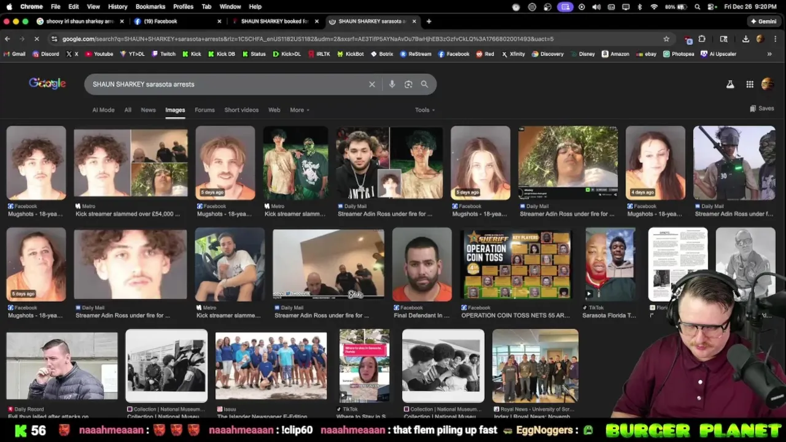Image resolution: width=786 pixels, height=442 pixels.
Task: Open Twitch bookmark
Action: pyautogui.click(x=163, y=54)
